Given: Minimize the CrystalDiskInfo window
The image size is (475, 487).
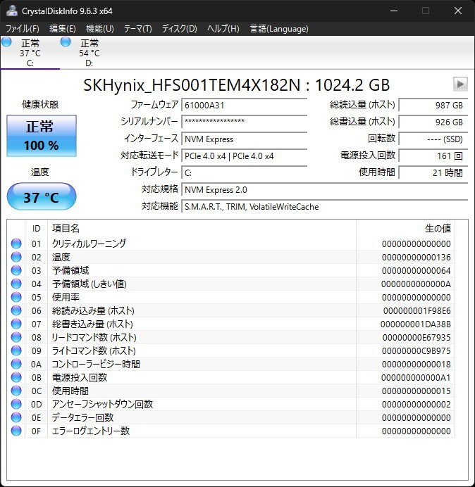Looking at the screenshot, I should point(394,11).
